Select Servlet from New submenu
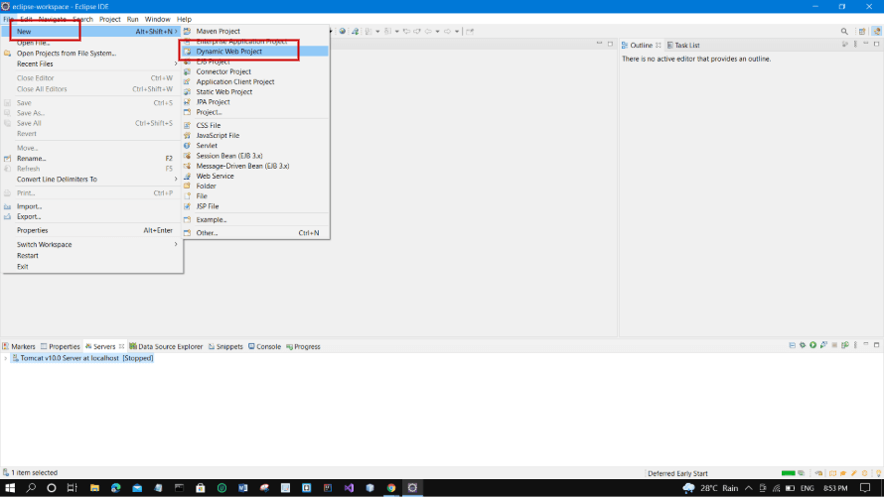The height and width of the screenshot is (498, 885). [254, 146]
